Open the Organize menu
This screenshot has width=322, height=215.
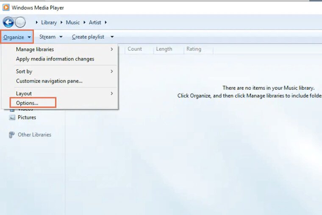17,37
